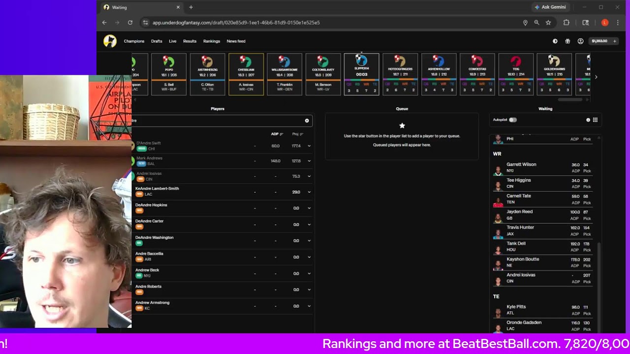The width and height of the screenshot is (630, 354).
Task: Expand KeAndre Lambert-Smith player row
Action: (x=309, y=192)
